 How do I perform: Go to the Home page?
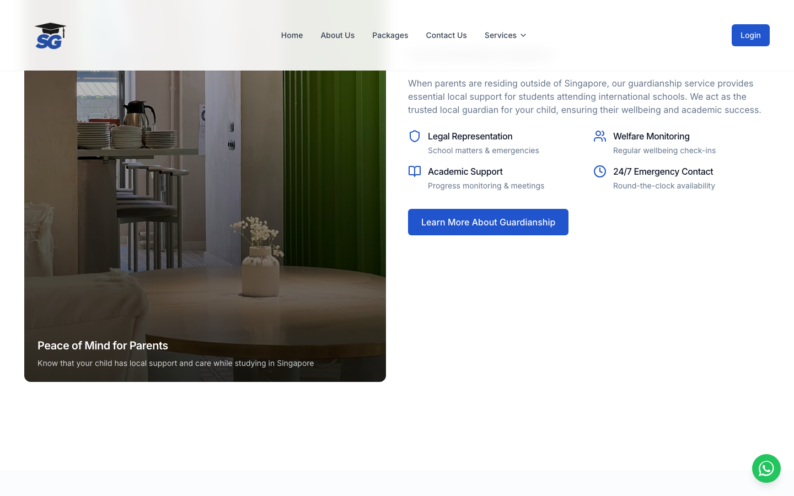coord(292,35)
